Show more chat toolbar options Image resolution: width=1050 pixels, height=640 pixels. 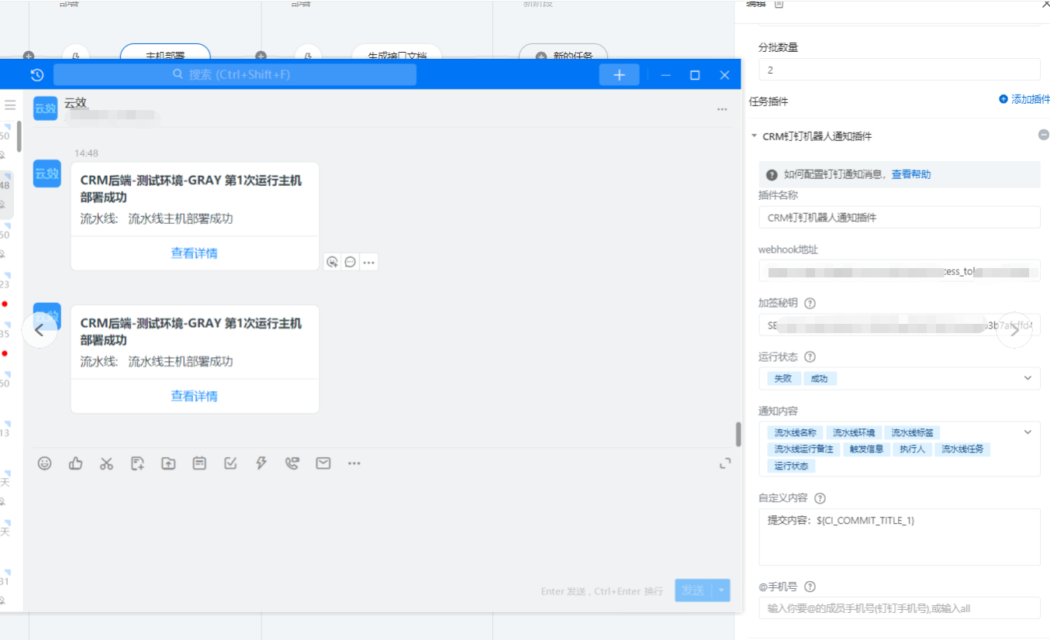pos(354,463)
